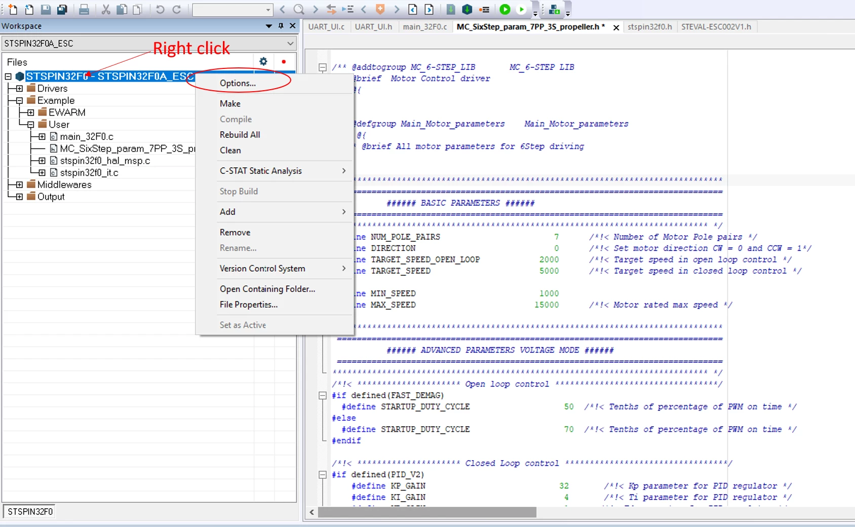Collapse the fold box beside #if defined(PID_V2)
Image resolution: width=855 pixels, height=527 pixels.
click(322, 475)
